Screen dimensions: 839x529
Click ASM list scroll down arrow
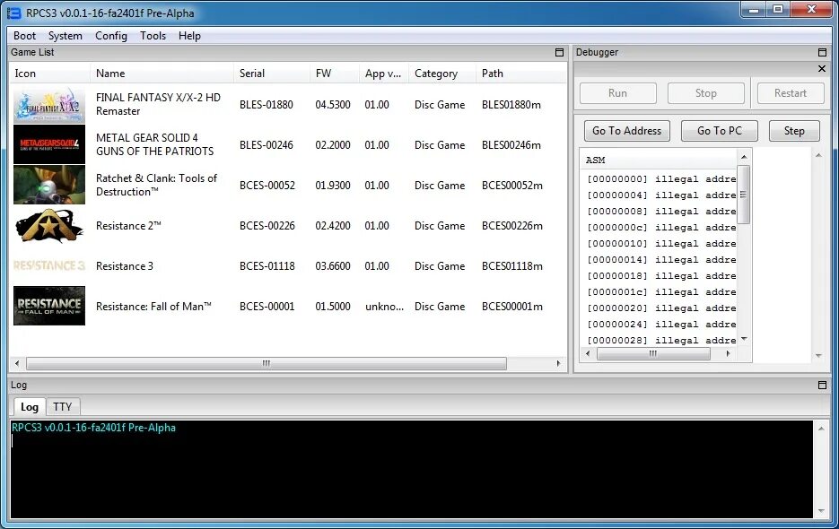click(744, 340)
